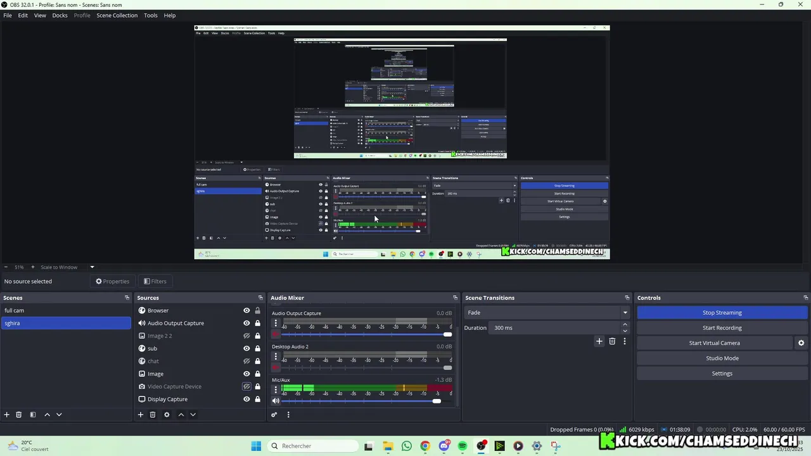Image resolution: width=811 pixels, height=456 pixels.
Task: Open advanced audio properties gears icon
Action: [x=274, y=415]
